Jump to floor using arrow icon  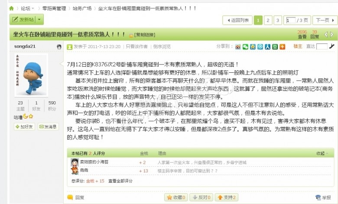click(x=332, y=46)
